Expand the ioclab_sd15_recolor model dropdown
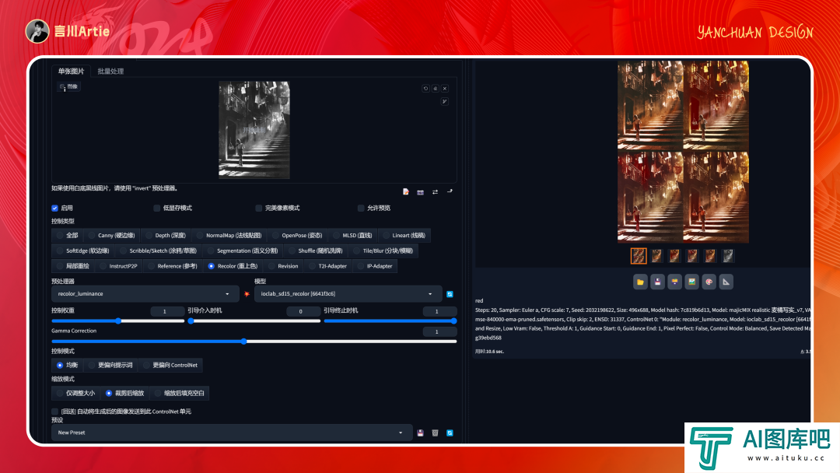The height and width of the screenshot is (473, 840). coord(348,294)
